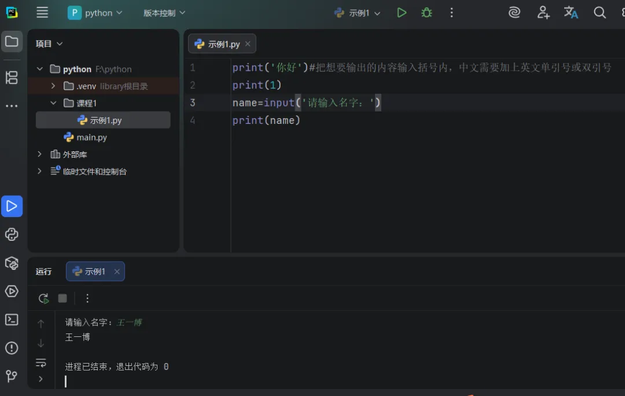Select the 课程1 folder row
Screen dimensions: 625x396
103,103
